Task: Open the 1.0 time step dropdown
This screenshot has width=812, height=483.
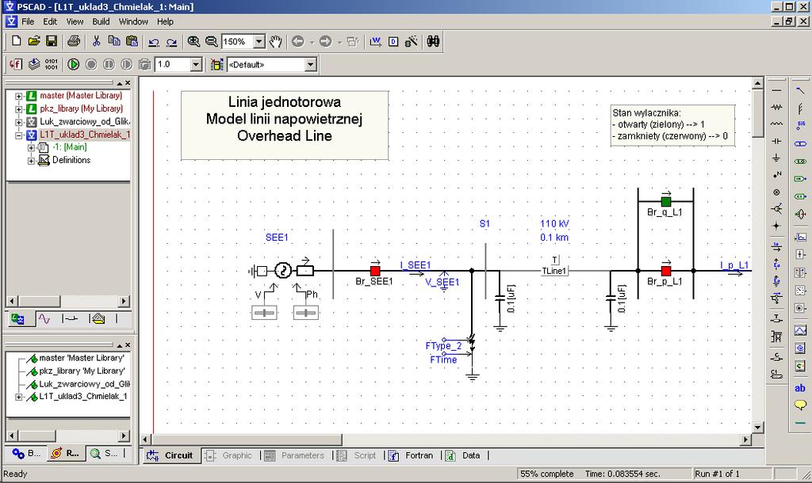Action: 196,65
